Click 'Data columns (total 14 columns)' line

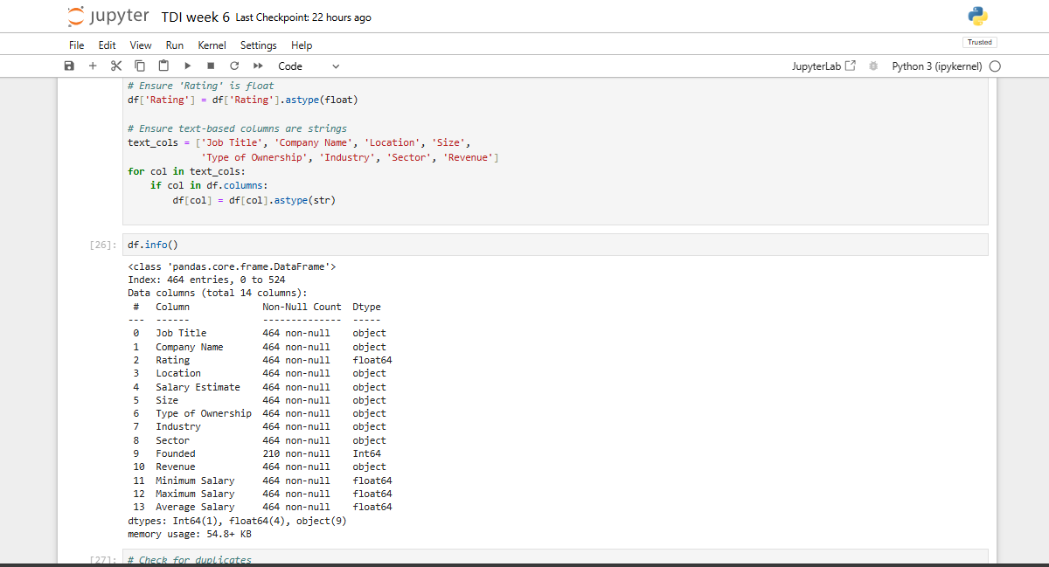(x=218, y=293)
